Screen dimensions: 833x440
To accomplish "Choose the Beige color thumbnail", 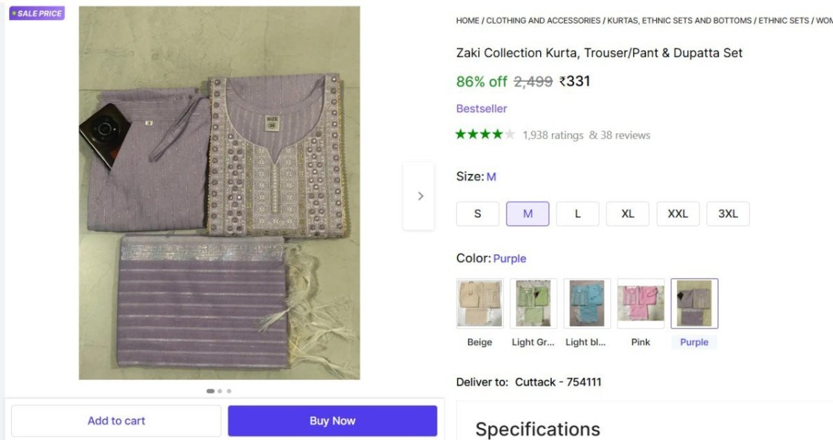I will coord(479,303).
